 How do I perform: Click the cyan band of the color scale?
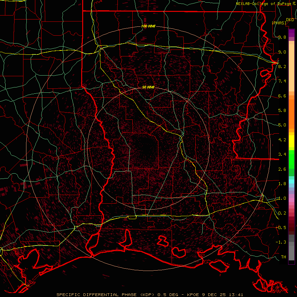pyautogui.click(x=291, y=181)
